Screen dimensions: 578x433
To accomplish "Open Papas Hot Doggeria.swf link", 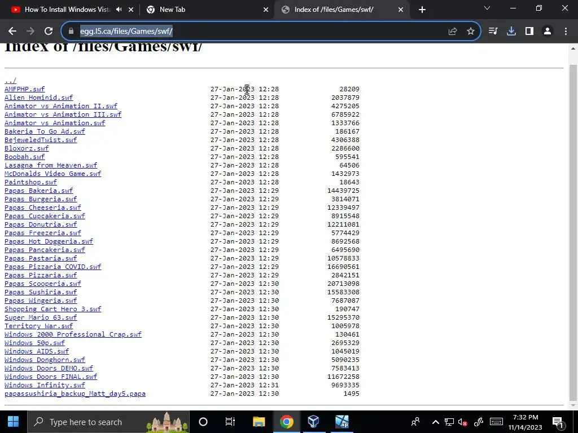I will [x=49, y=241].
